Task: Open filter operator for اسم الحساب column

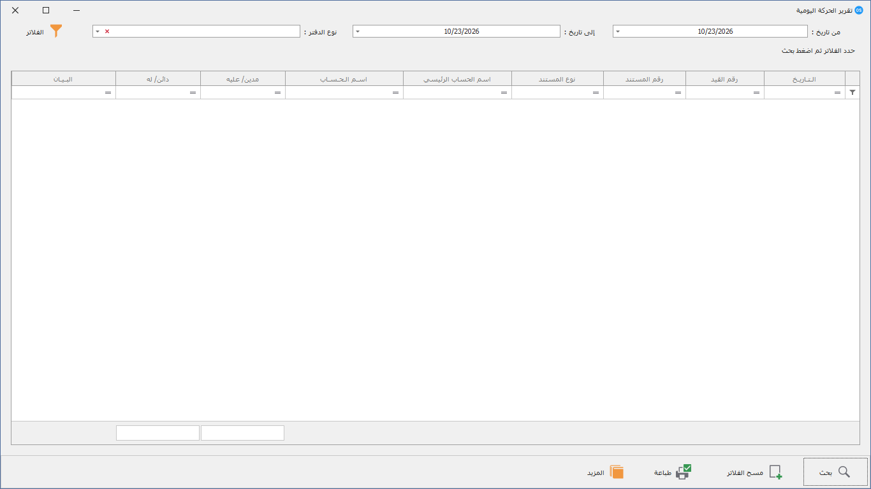Action: click(x=395, y=93)
